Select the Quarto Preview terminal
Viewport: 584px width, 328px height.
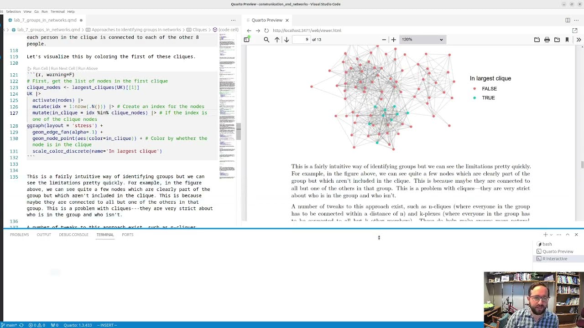click(x=558, y=251)
